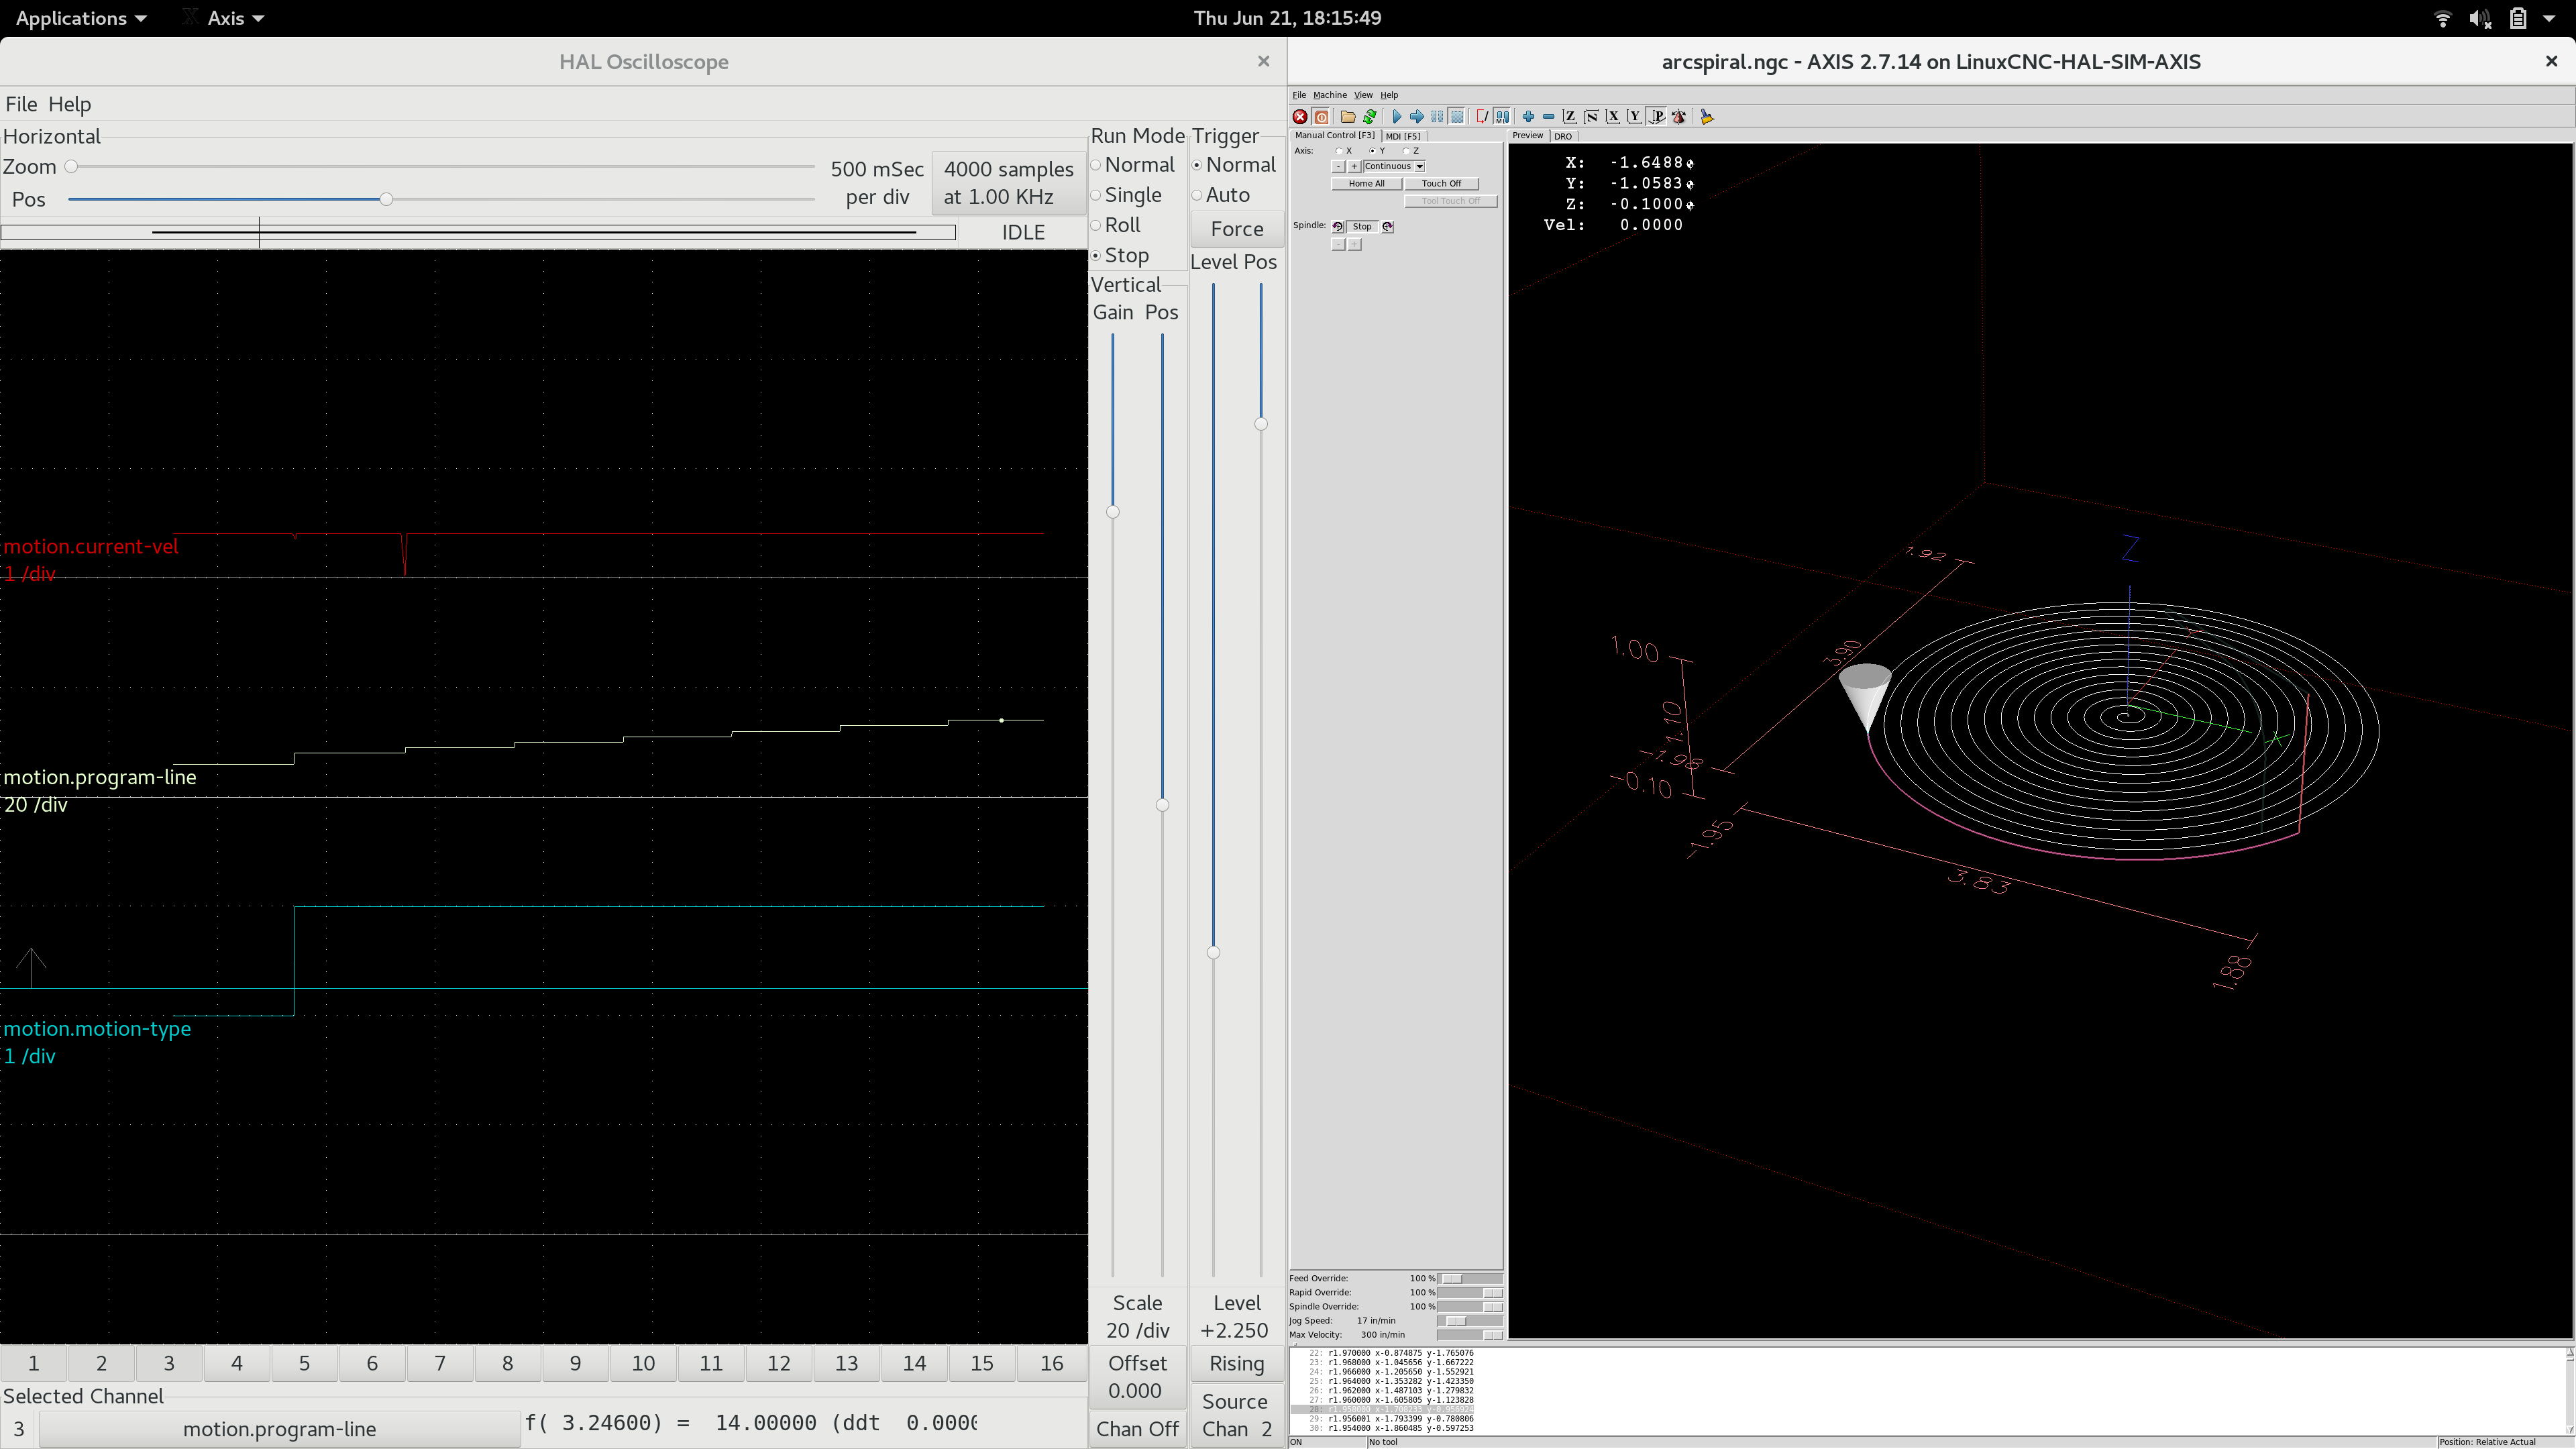Click the red Emergency Stop icon

point(1300,117)
